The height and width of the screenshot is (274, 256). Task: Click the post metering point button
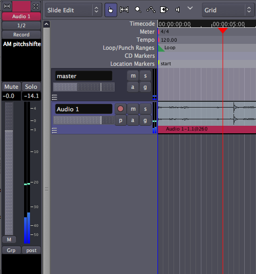coord(32,250)
